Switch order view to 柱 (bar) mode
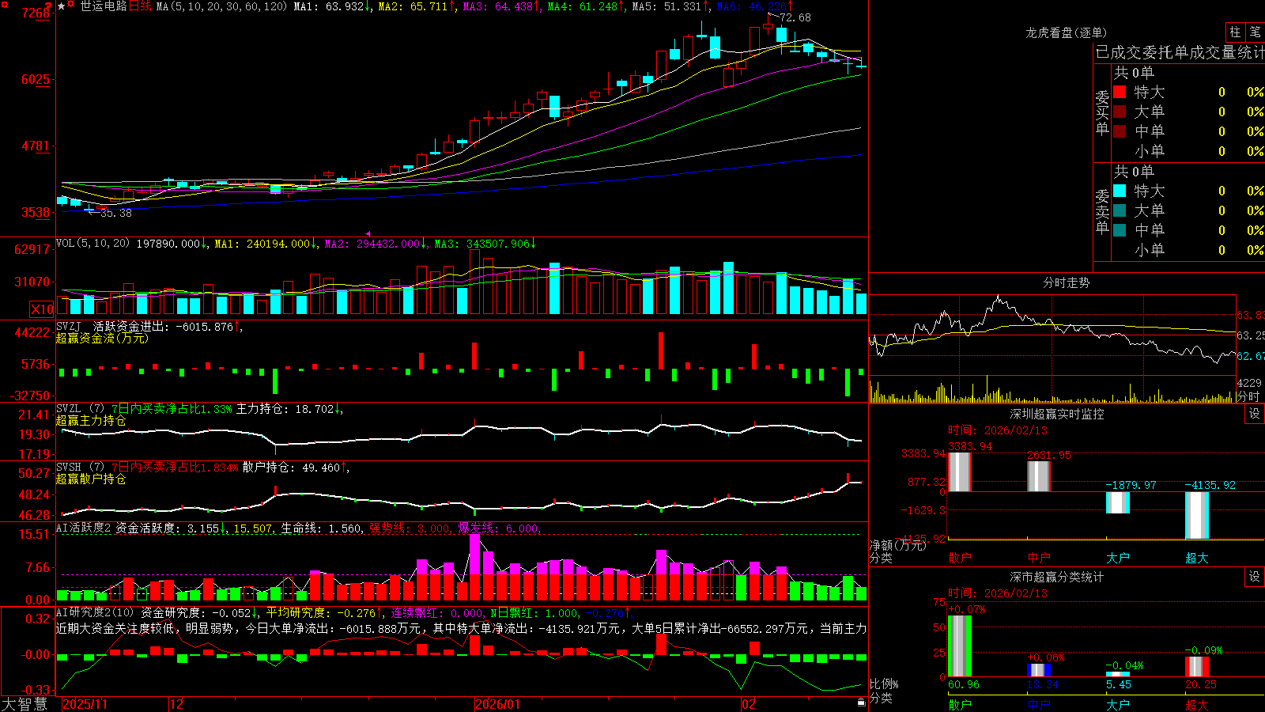 [1235, 32]
